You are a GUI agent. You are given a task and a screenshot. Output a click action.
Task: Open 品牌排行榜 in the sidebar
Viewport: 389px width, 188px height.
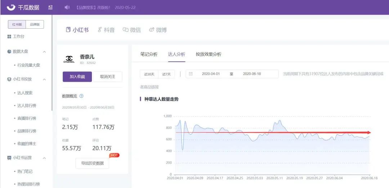pyautogui.click(x=27, y=131)
